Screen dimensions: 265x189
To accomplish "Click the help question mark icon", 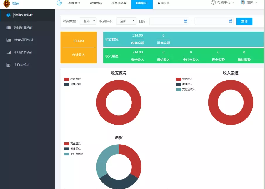I will click(x=213, y=3).
